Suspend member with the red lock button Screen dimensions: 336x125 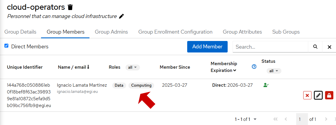coord(329,95)
